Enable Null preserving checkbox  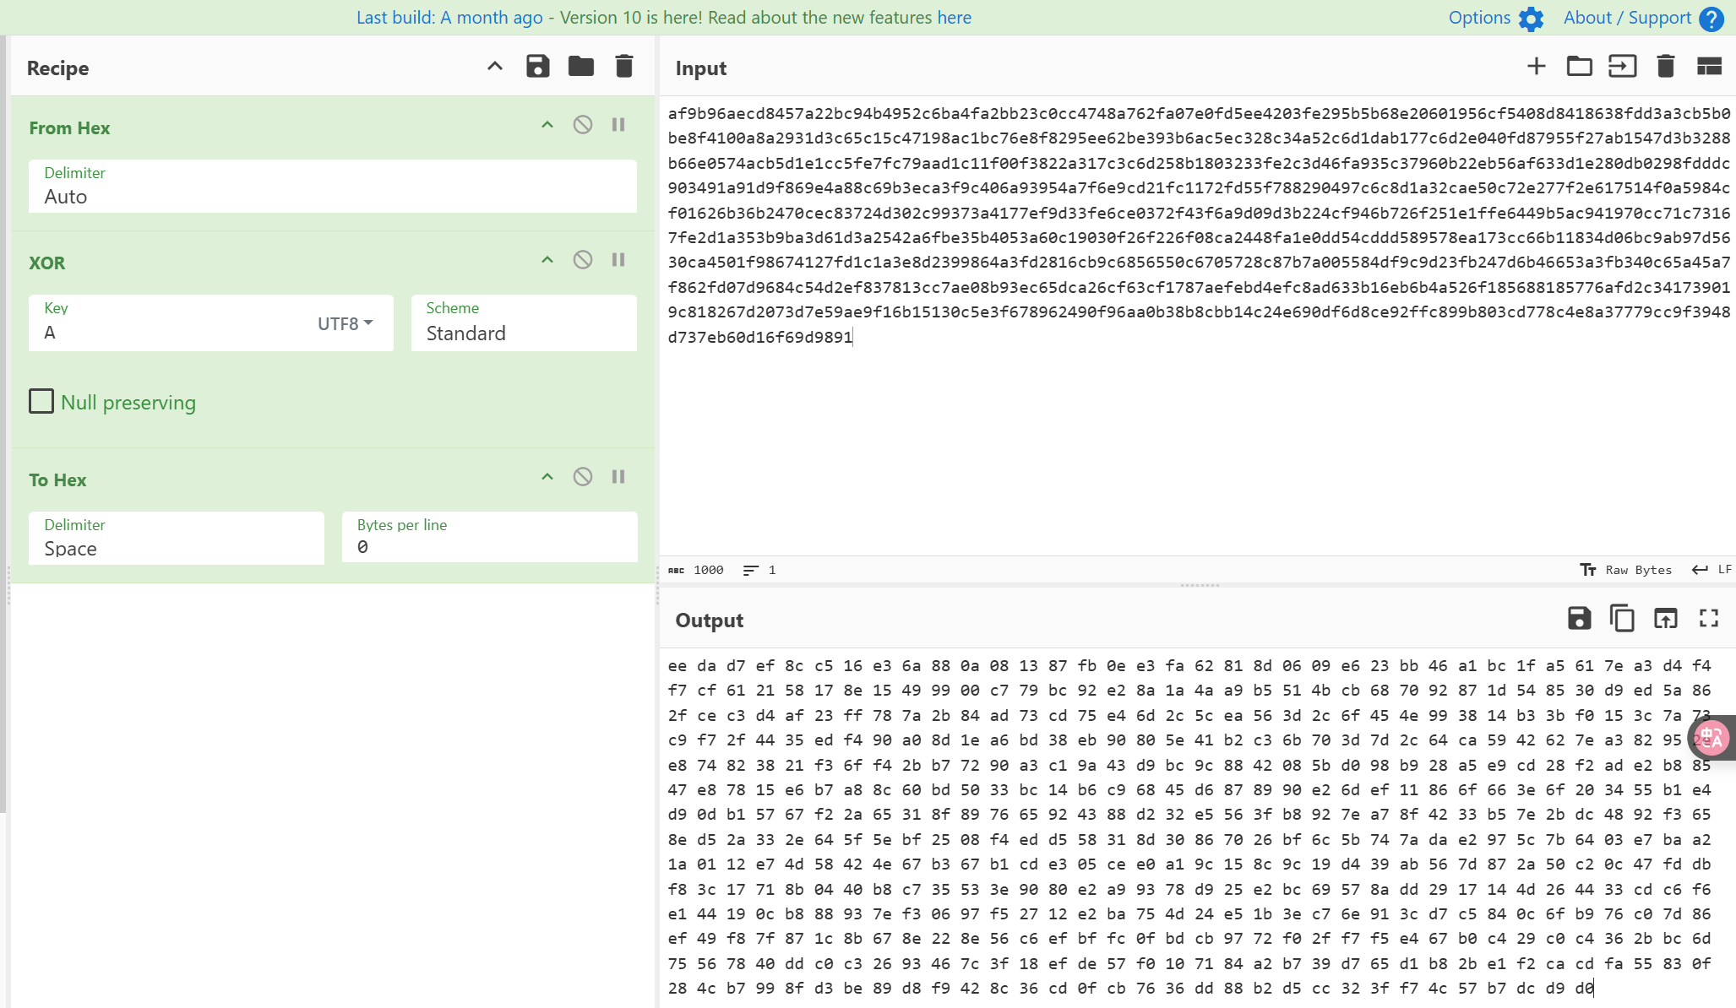41,402
